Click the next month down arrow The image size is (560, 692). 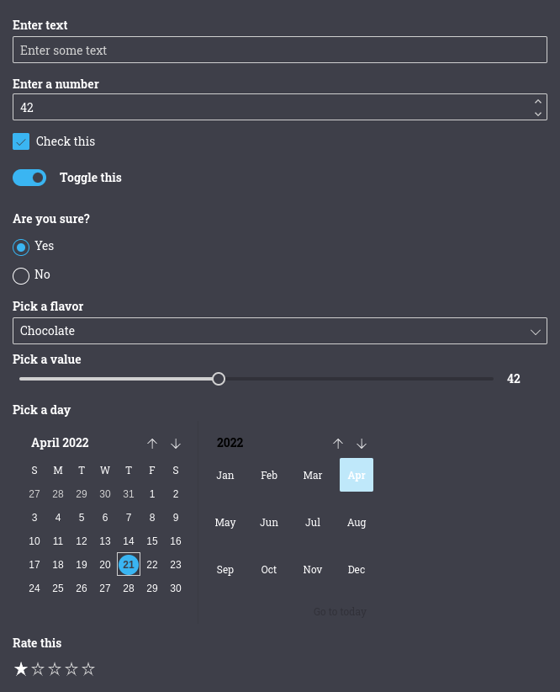tap(176, 444)
